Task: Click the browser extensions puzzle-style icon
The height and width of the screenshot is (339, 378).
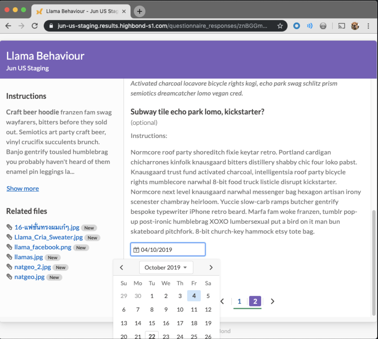Action: point(323,26)
